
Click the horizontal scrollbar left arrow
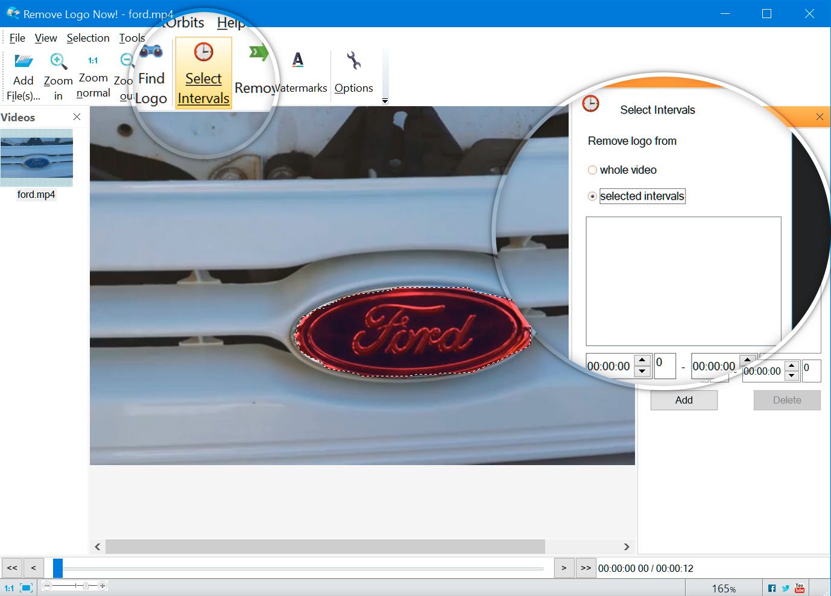98,547
